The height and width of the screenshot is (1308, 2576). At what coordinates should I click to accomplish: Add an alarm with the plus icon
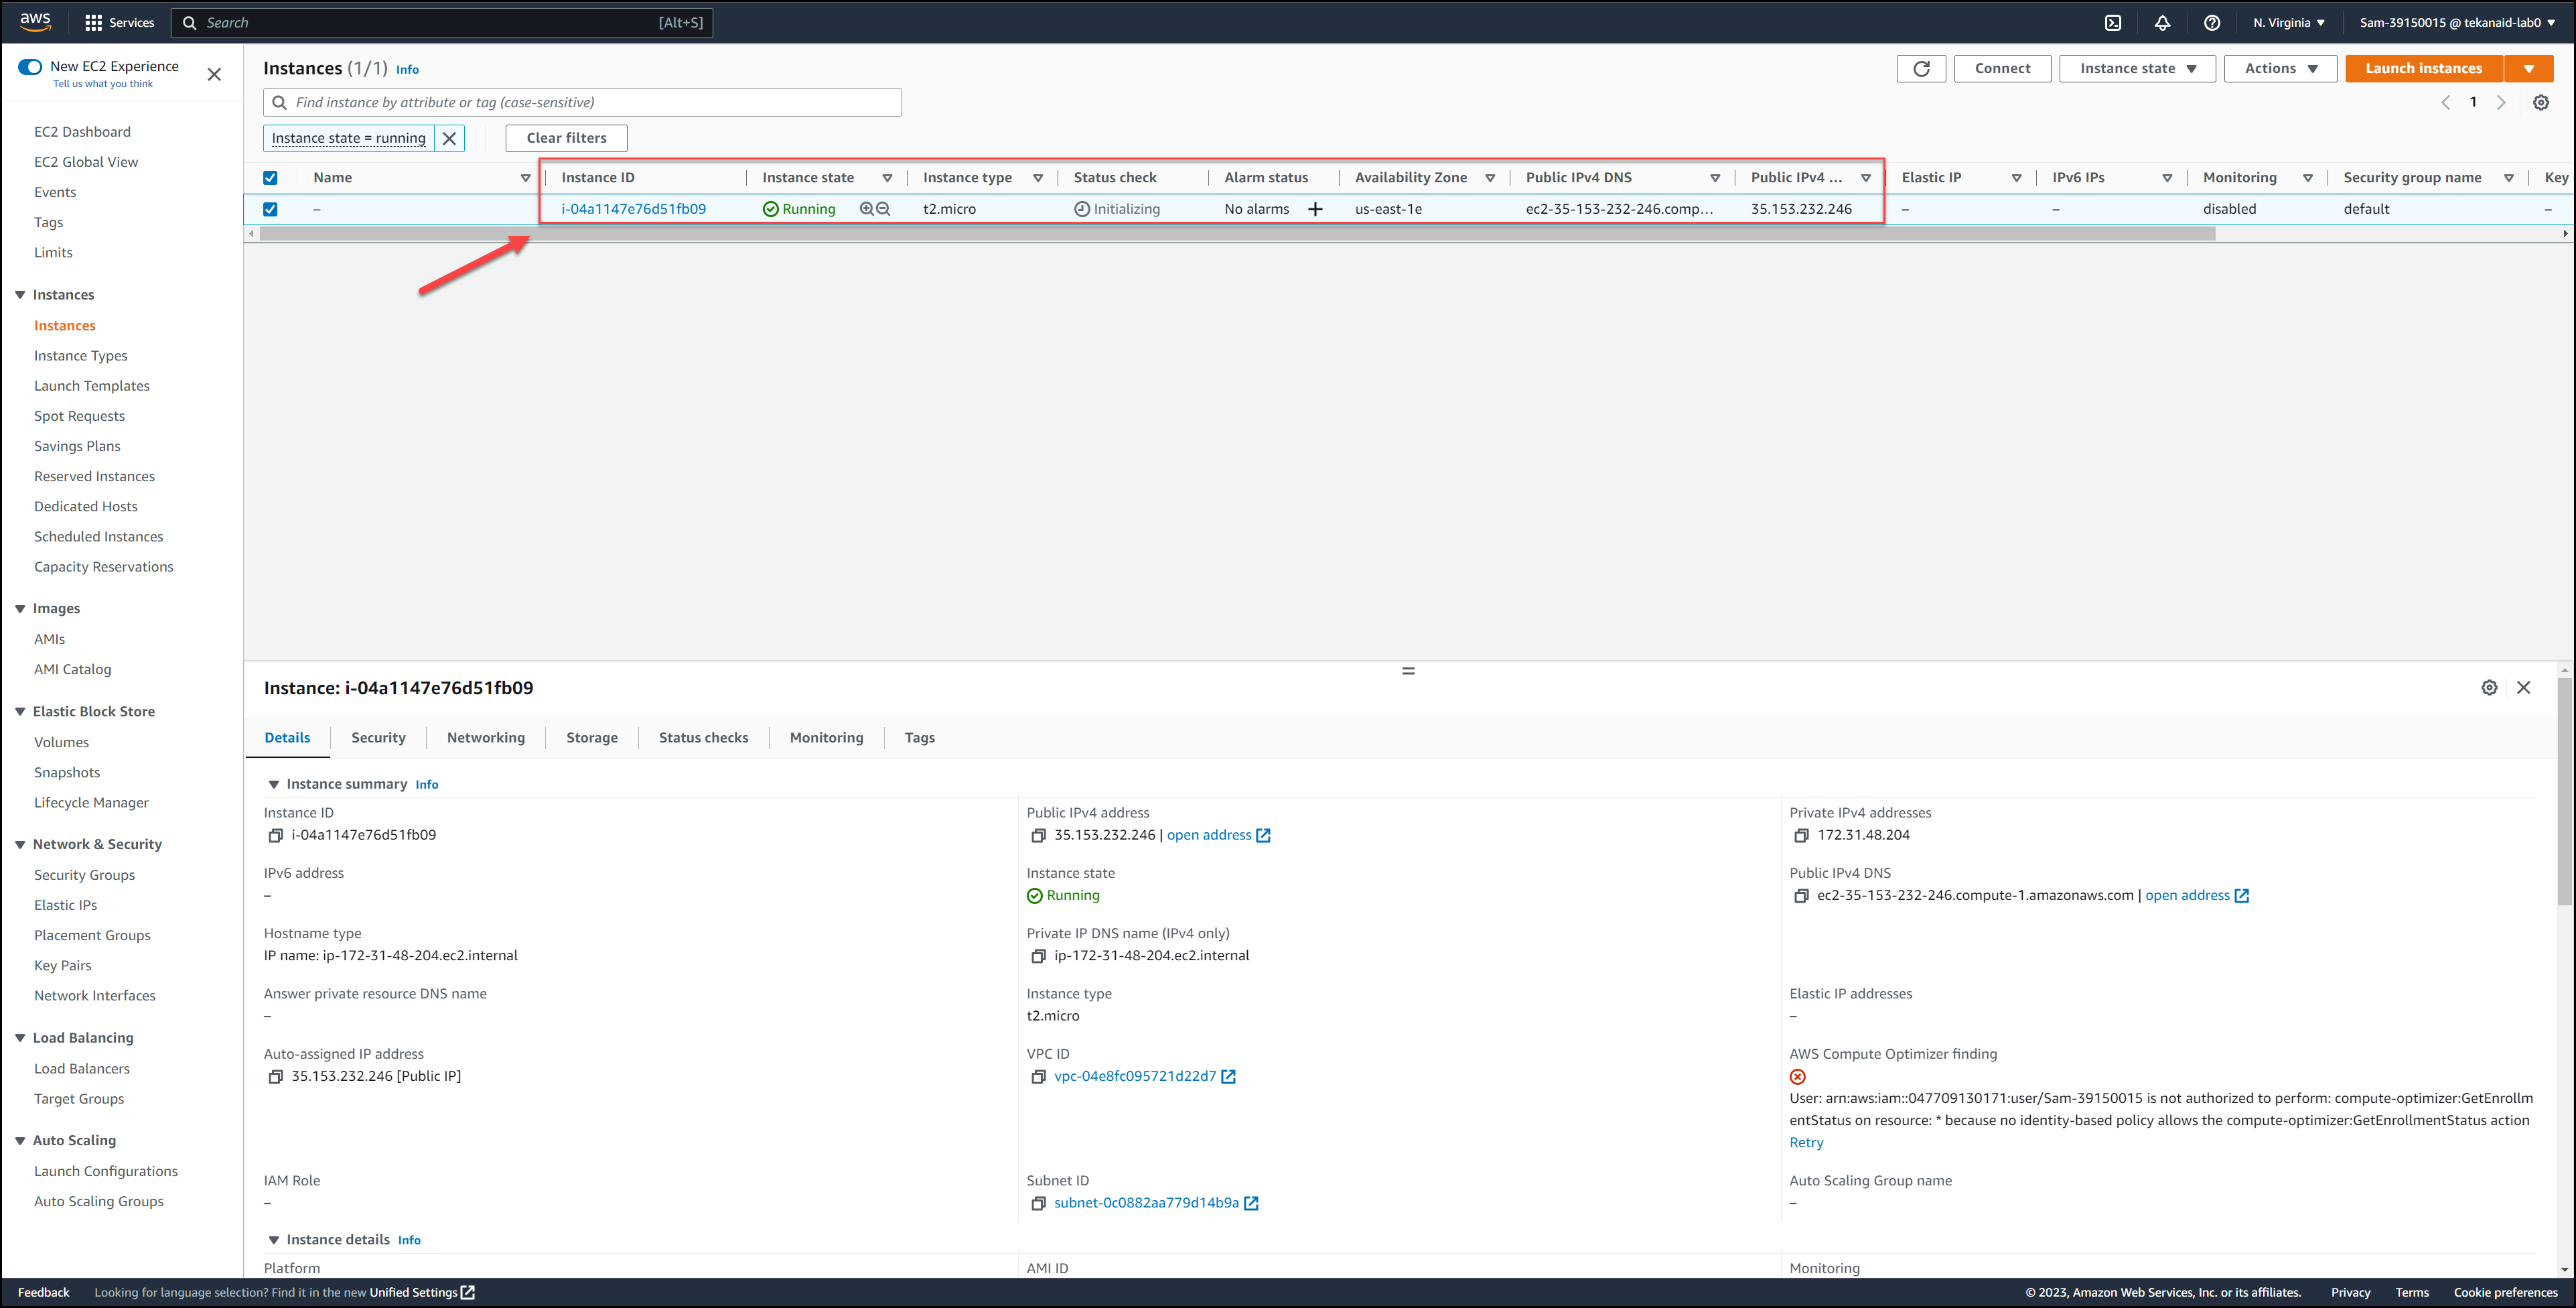point(1316,209)
